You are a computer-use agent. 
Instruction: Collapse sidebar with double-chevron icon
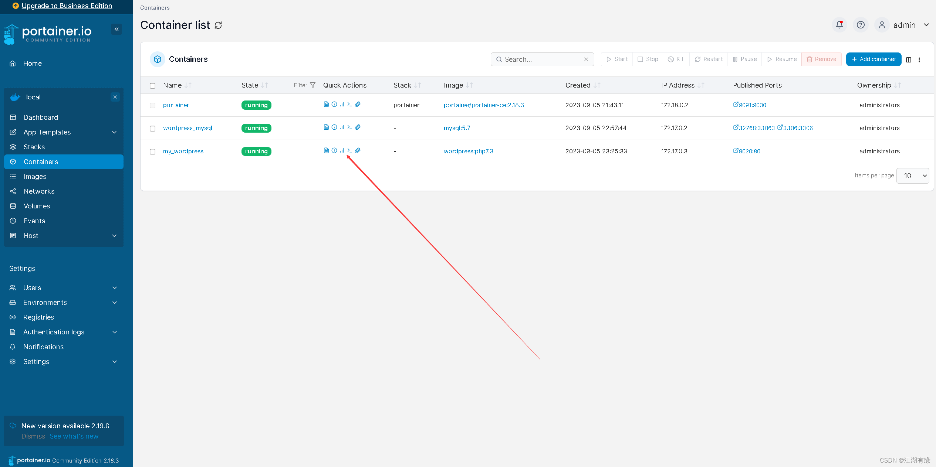(x=116, y=29)
